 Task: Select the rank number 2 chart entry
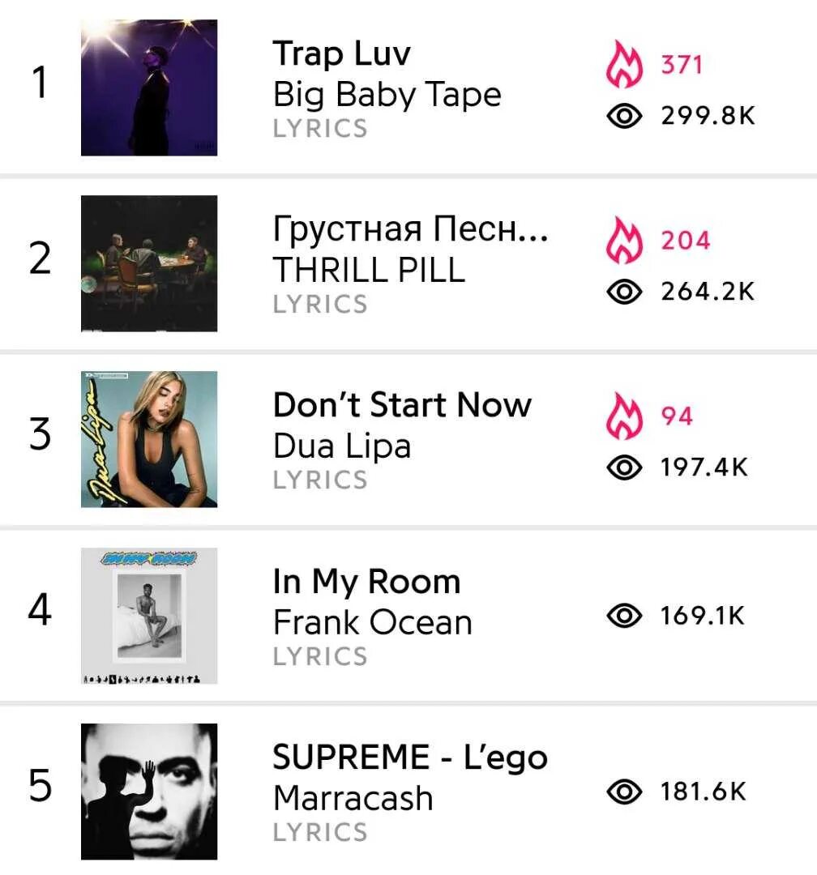click(x=40, y=261)
